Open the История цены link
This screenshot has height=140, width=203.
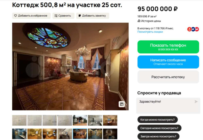(x=151, y=21)
